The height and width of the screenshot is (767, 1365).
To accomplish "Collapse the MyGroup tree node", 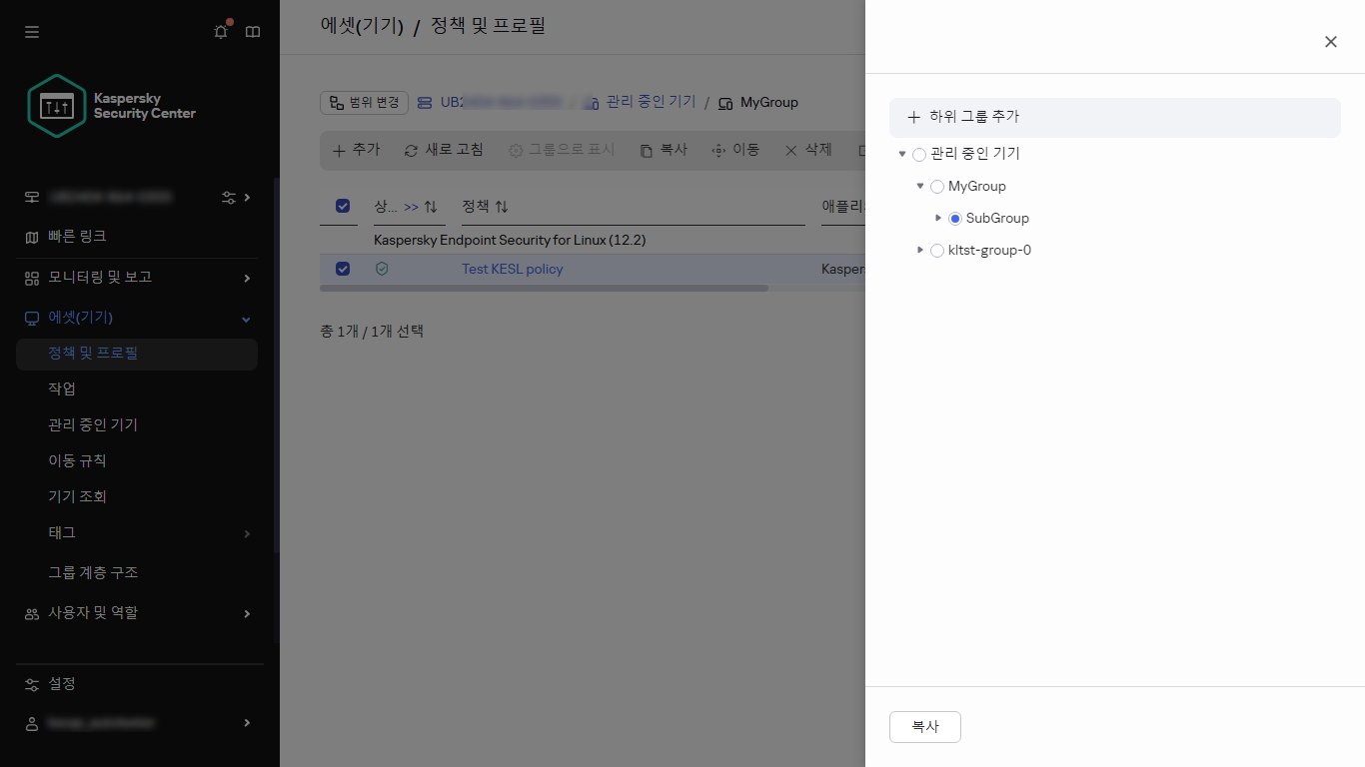I will click(x=920, y=186).
